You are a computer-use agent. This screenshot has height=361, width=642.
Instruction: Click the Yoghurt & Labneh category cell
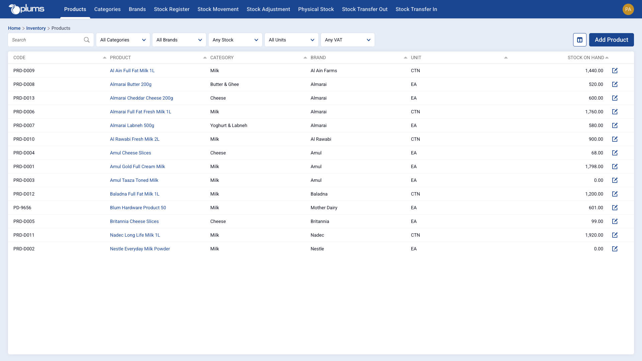click(229, 125)
